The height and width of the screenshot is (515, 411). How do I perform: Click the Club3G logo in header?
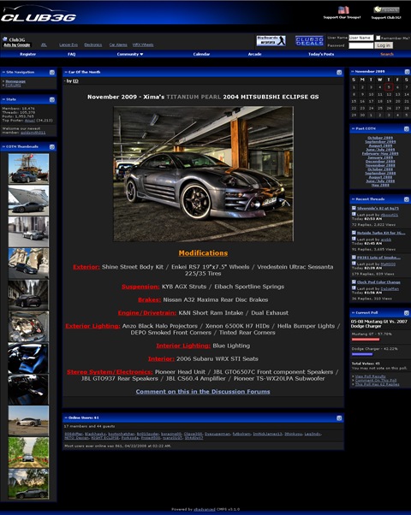(39, 15)
